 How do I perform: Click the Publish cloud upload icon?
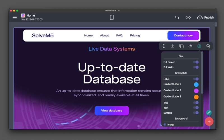200,18
